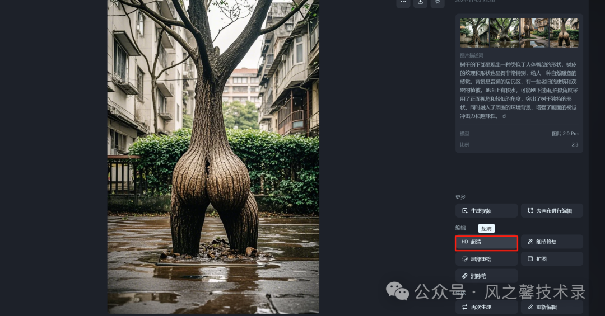Click the 细节修复 button
Image resolution: width=605 pixels, height=316 pixels.
(552, 242)
